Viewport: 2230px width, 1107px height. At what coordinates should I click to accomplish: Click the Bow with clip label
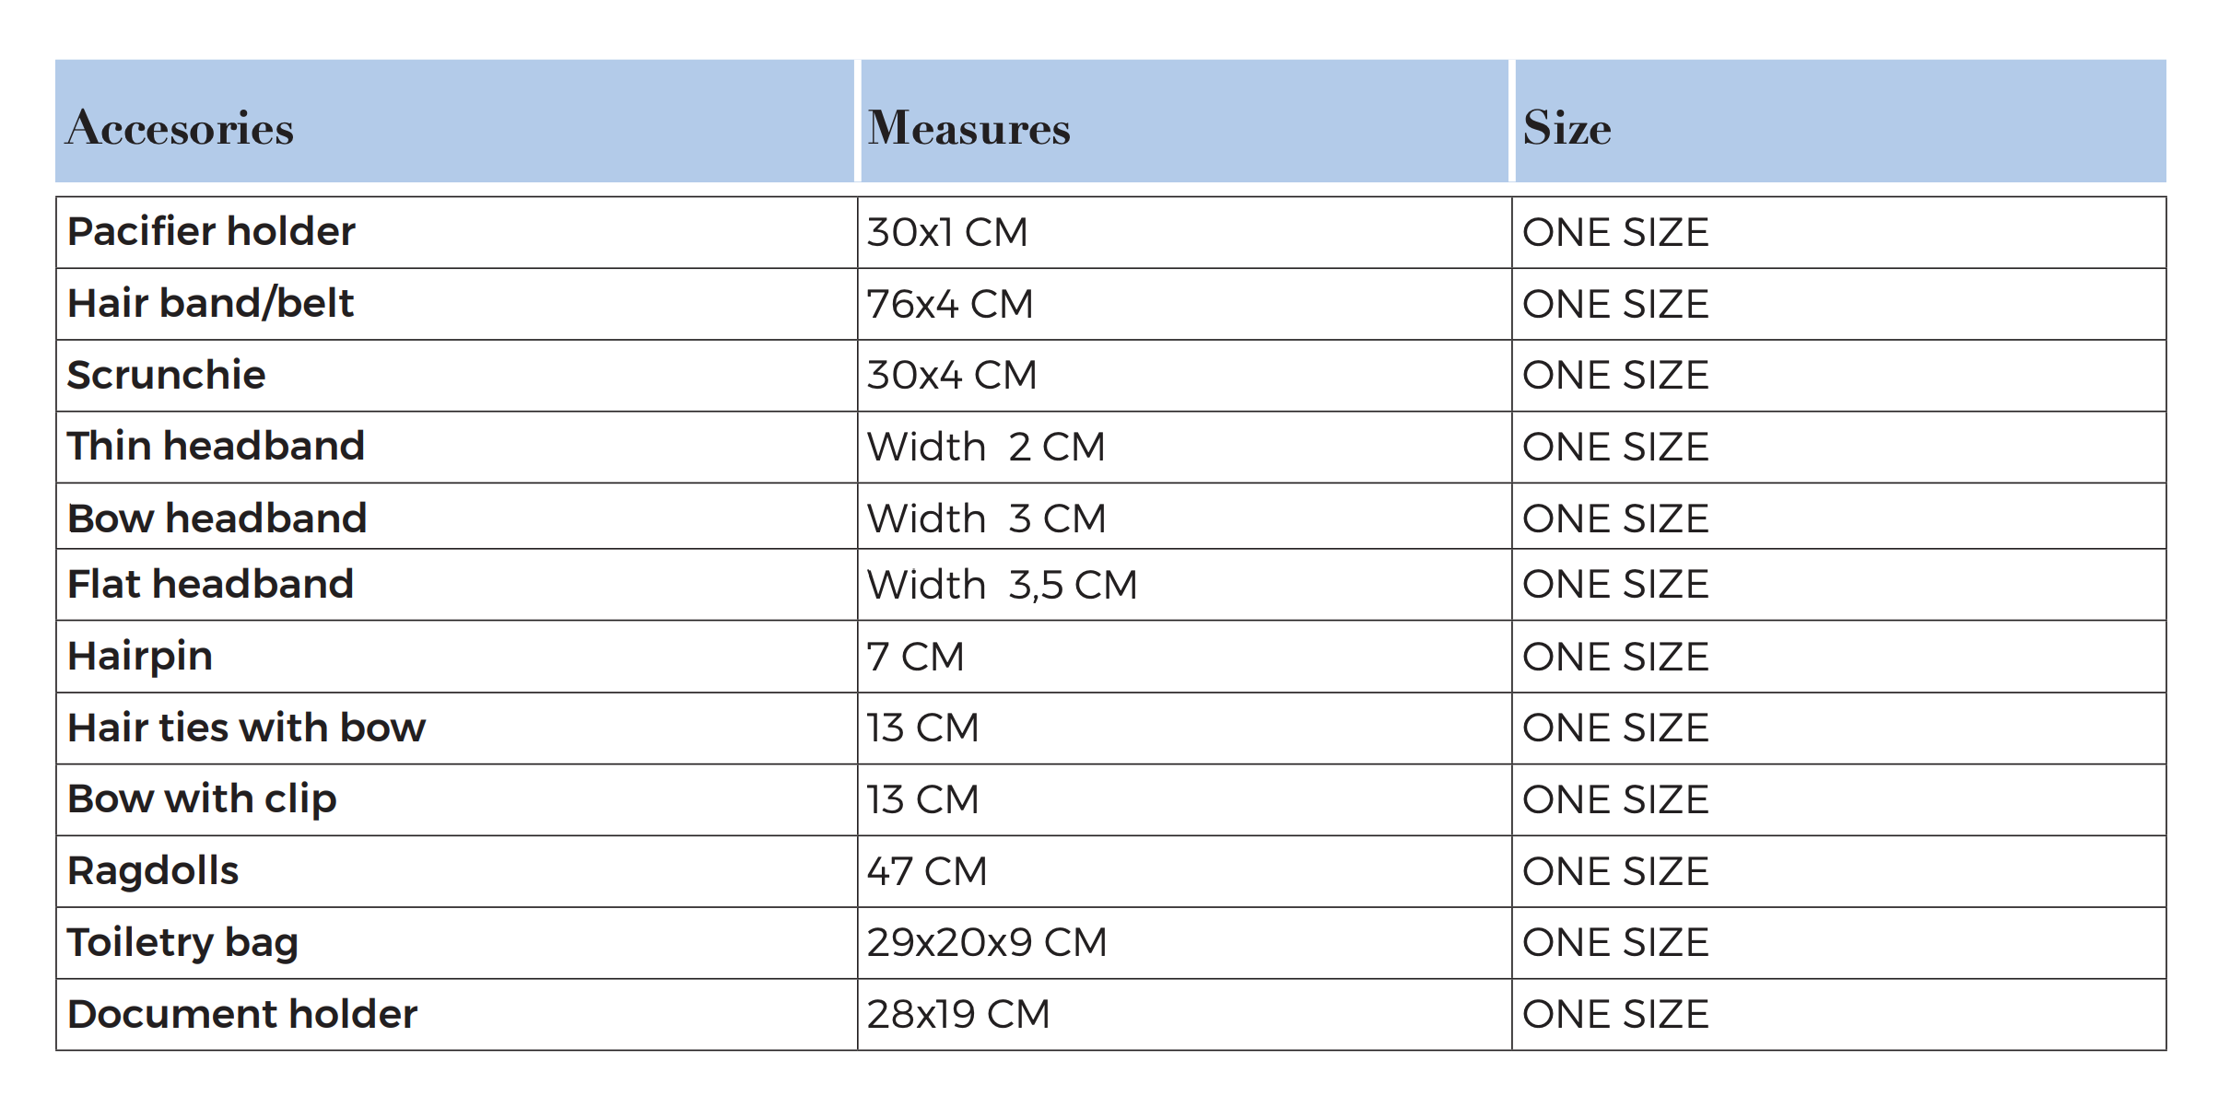click(x=203, y=798)
